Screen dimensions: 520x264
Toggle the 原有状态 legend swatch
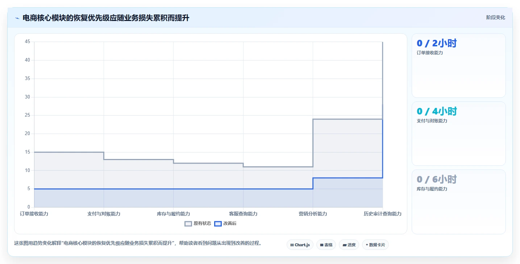[x=188, y=224]
